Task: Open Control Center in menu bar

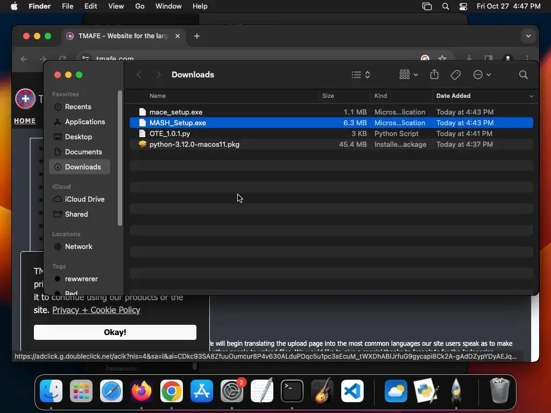Action: coord(463,6)
